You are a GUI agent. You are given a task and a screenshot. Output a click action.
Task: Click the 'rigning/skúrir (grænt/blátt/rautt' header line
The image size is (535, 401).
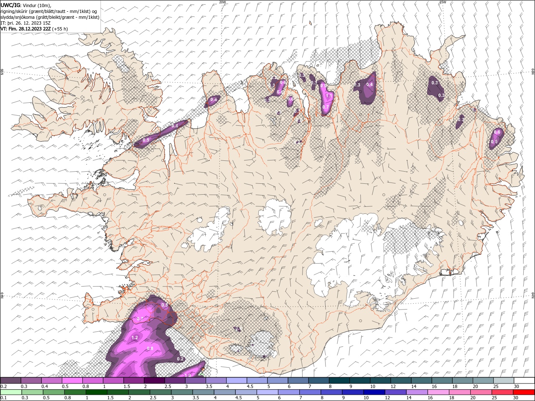pos(49,11)
